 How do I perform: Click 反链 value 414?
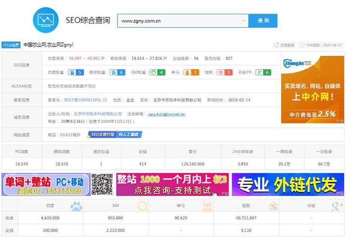coord(143,164)
